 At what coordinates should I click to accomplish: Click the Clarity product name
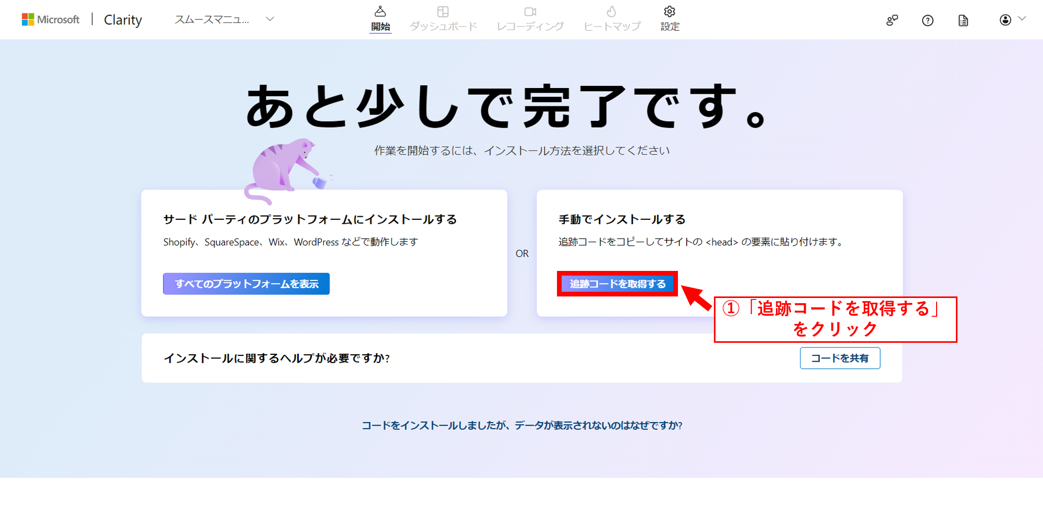[123, 20]
